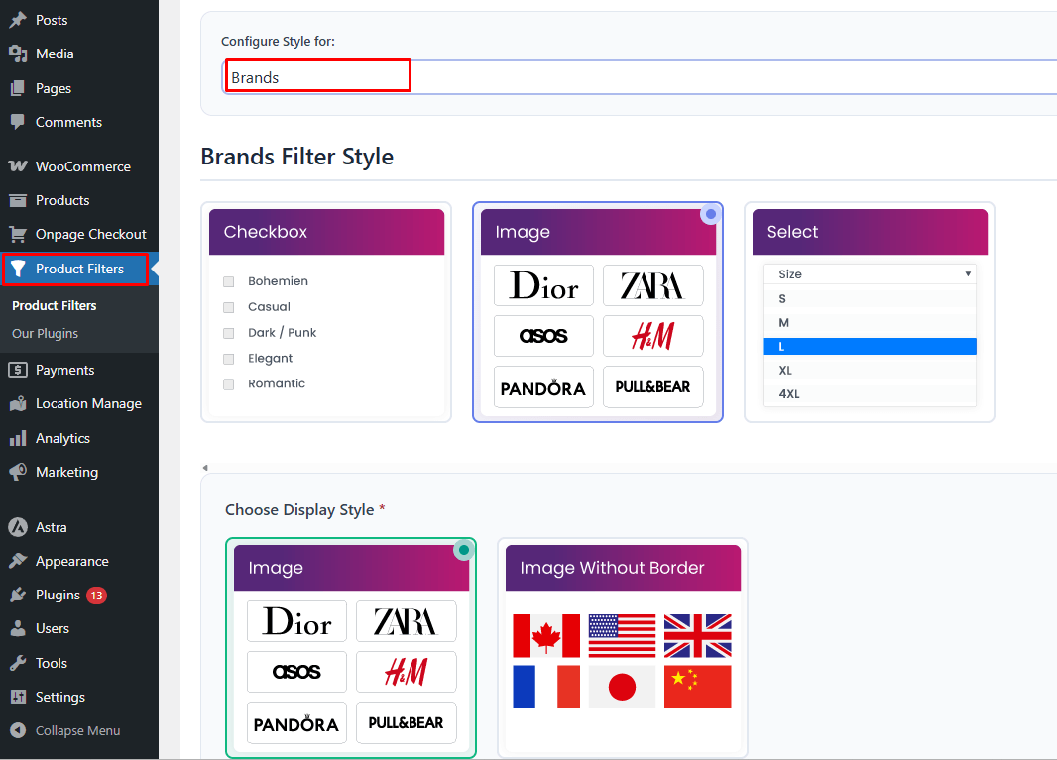Click the Plugins 13 updates badge

point(96,595)
